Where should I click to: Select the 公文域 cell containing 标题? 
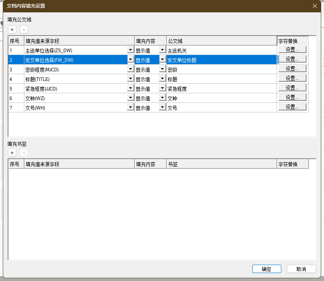coord(221,79)
